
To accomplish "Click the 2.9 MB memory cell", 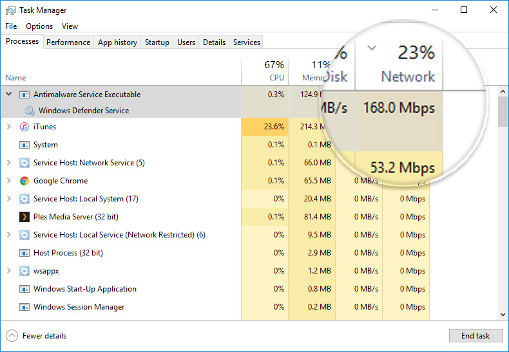I will [312, 253].
